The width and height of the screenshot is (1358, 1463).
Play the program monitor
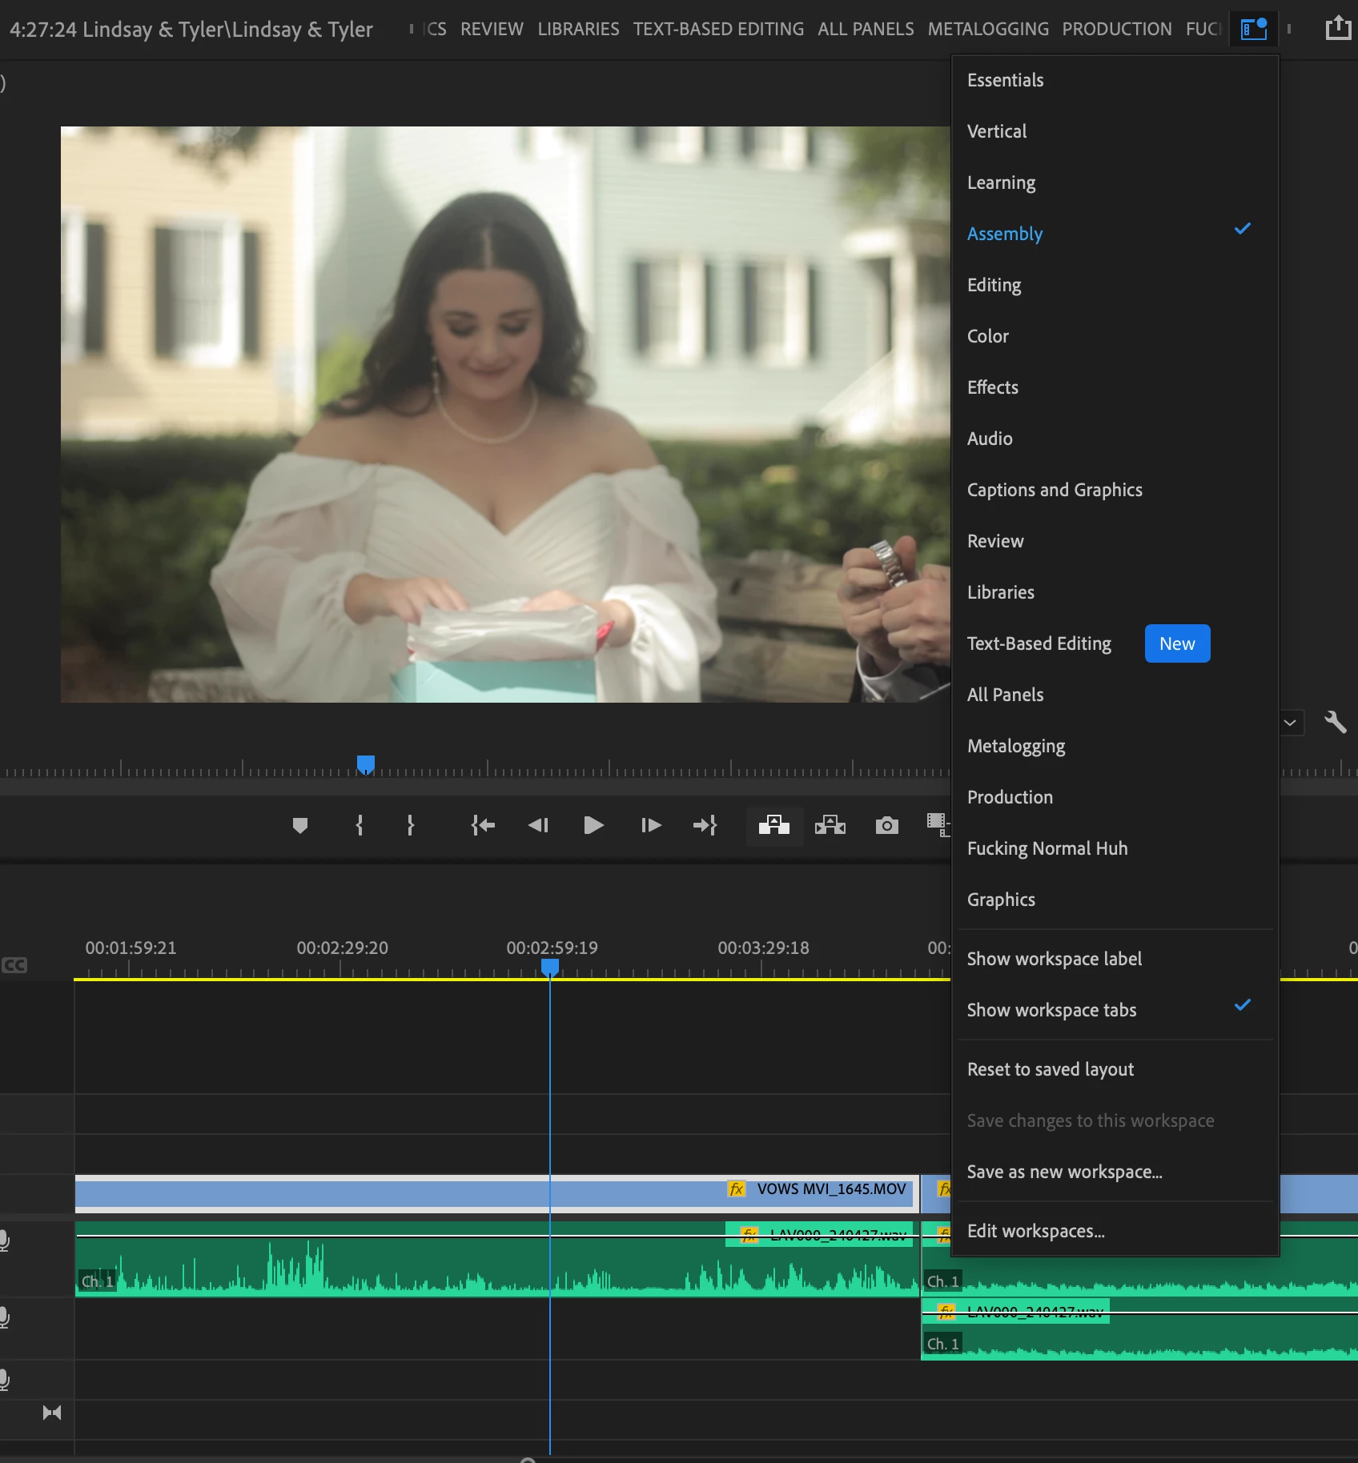pyautogui.click(x=593, y=825)
